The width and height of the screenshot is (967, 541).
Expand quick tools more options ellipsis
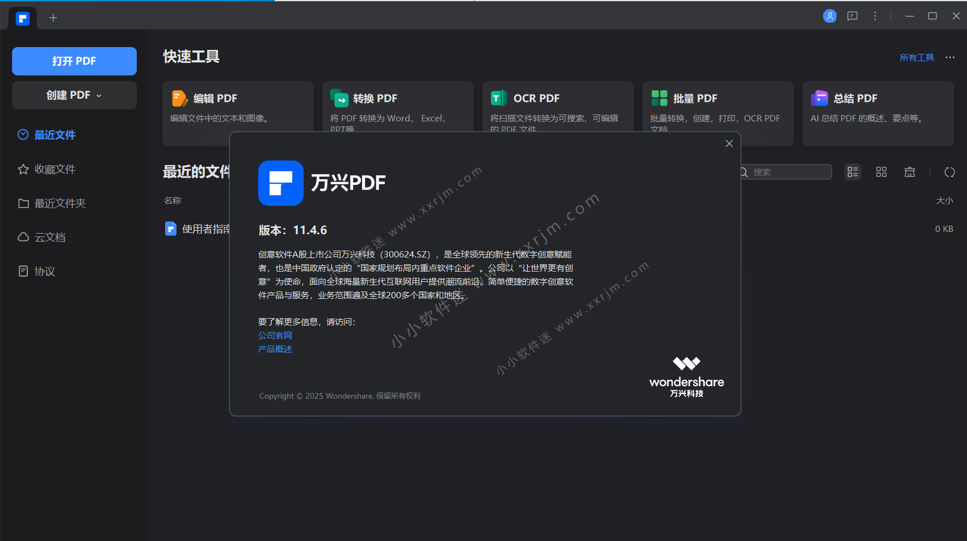tap(950, 57)
